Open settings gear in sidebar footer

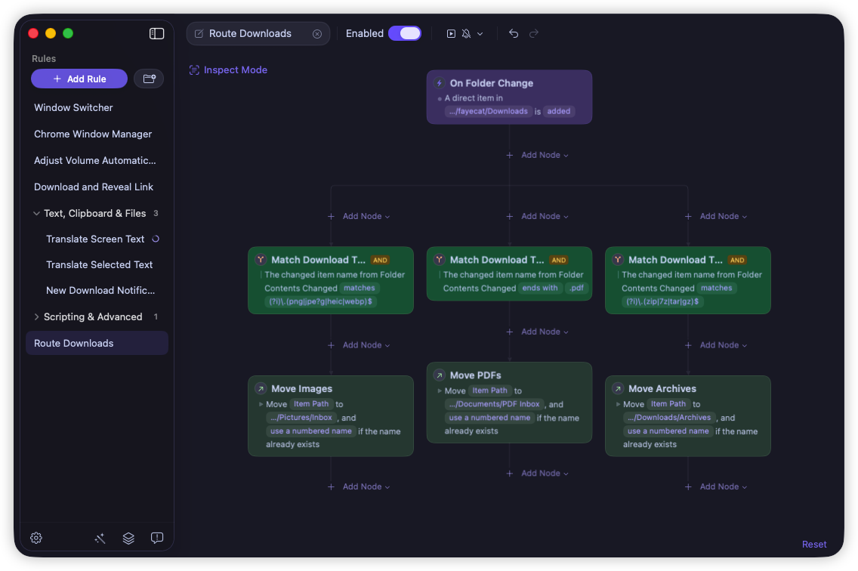[x=36, y=539]
